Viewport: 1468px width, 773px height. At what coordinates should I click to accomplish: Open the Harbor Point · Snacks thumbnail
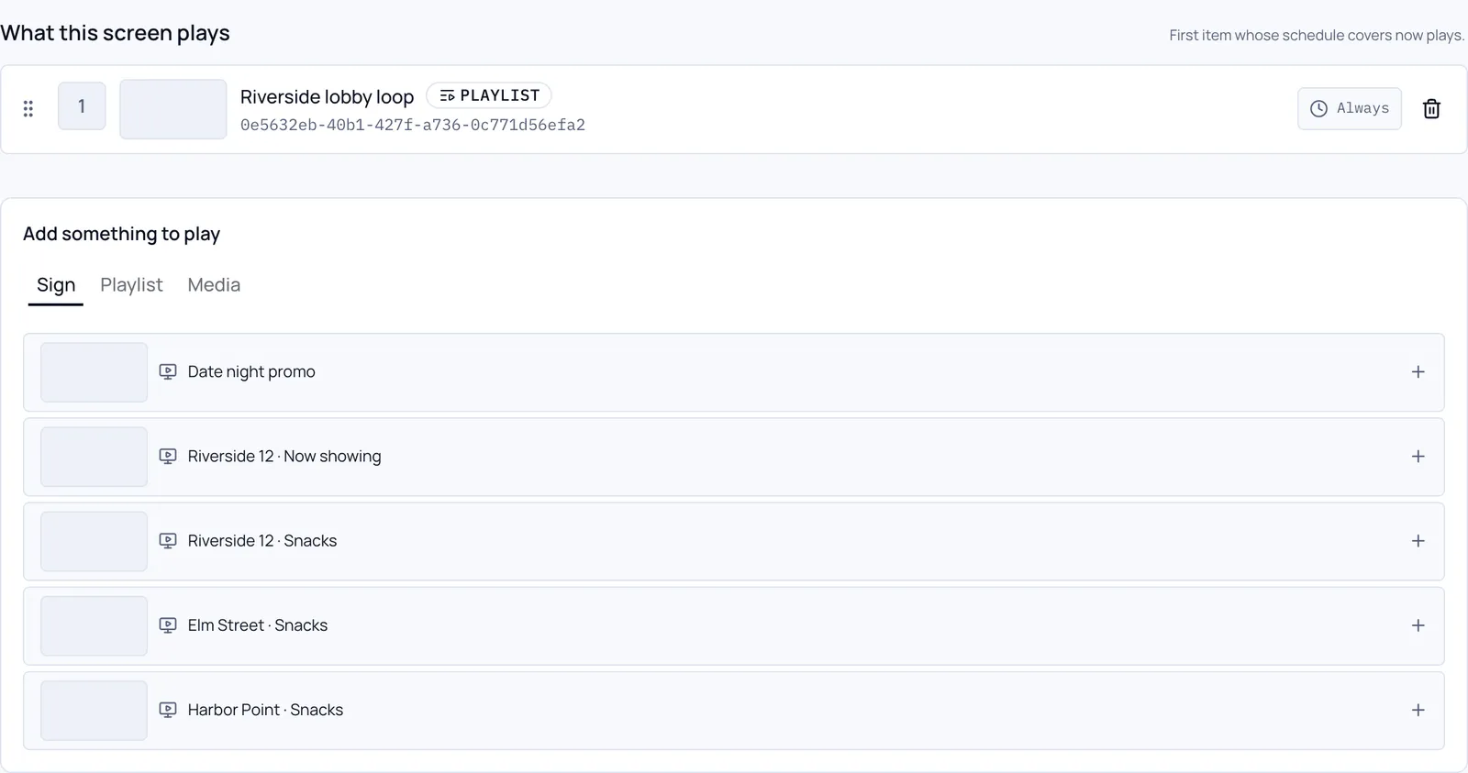pyautogui.click(x=94, y=710)
